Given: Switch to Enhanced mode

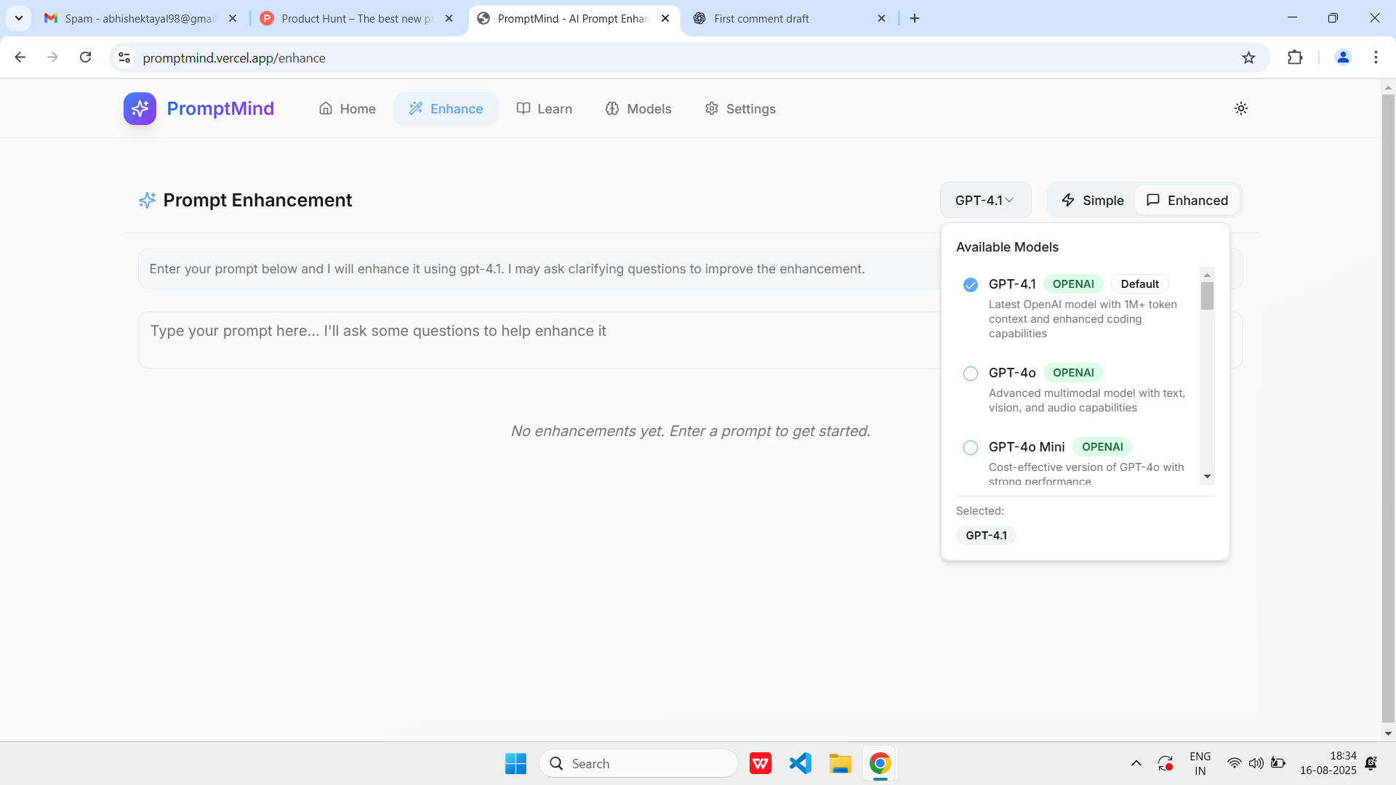Looking at the screenshot, I should point(1187,200).
